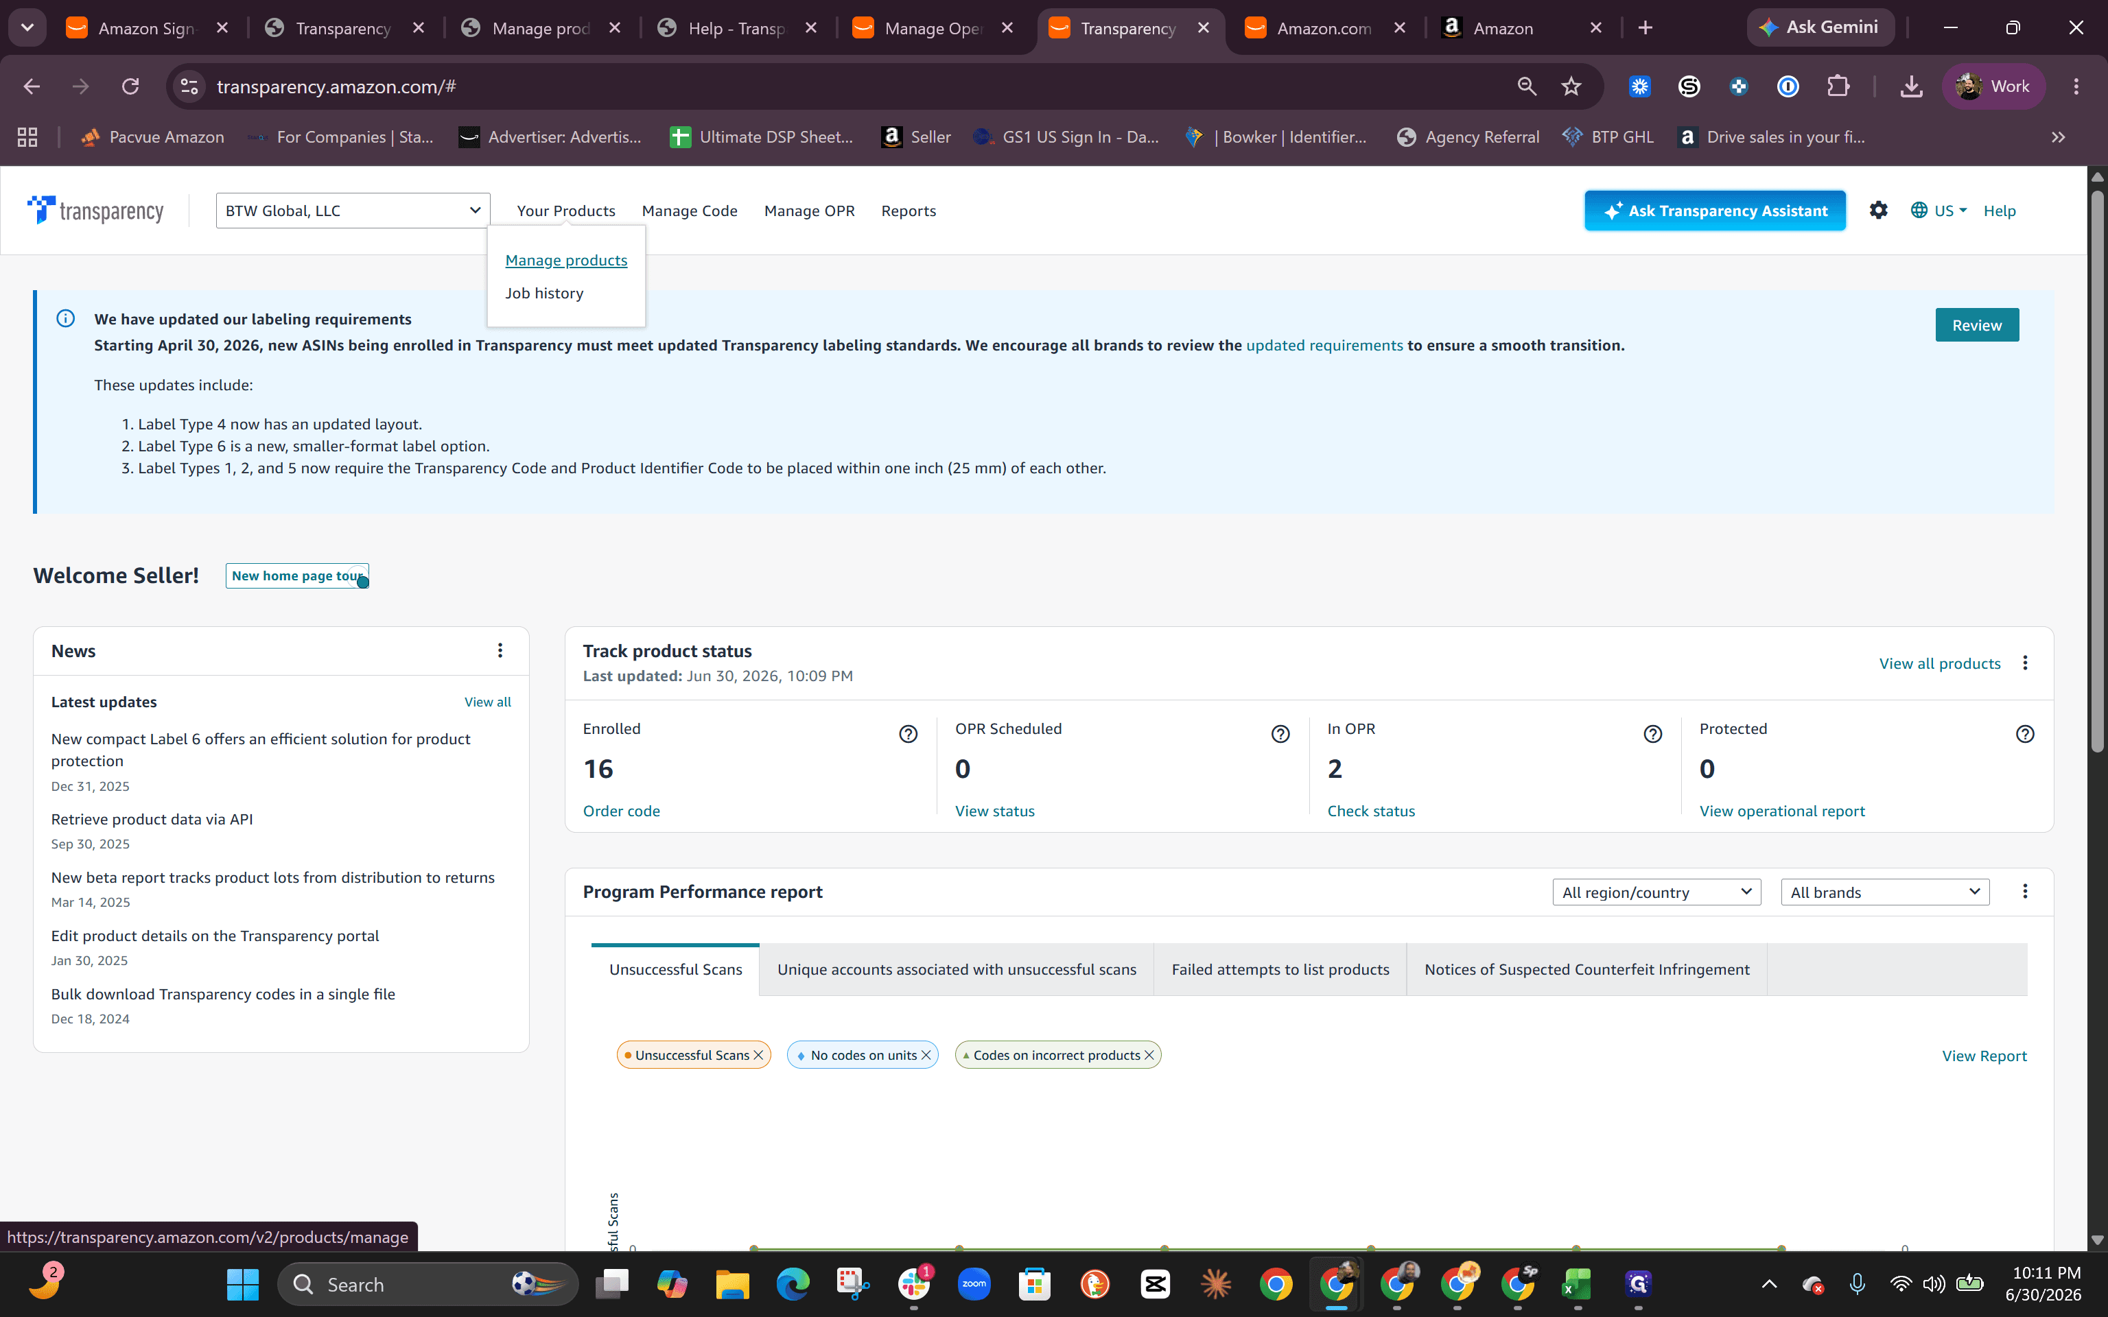This screenshot has width=2108, height=1317.
Task: Switch to Failed attempts to list products tab
Action: pos(1280,969)
